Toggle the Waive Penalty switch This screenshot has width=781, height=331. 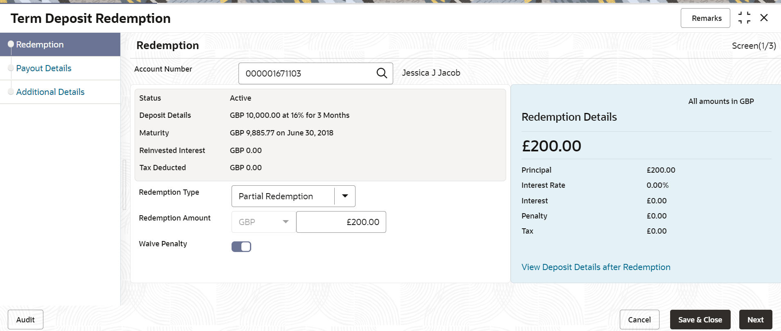[241, 247]
